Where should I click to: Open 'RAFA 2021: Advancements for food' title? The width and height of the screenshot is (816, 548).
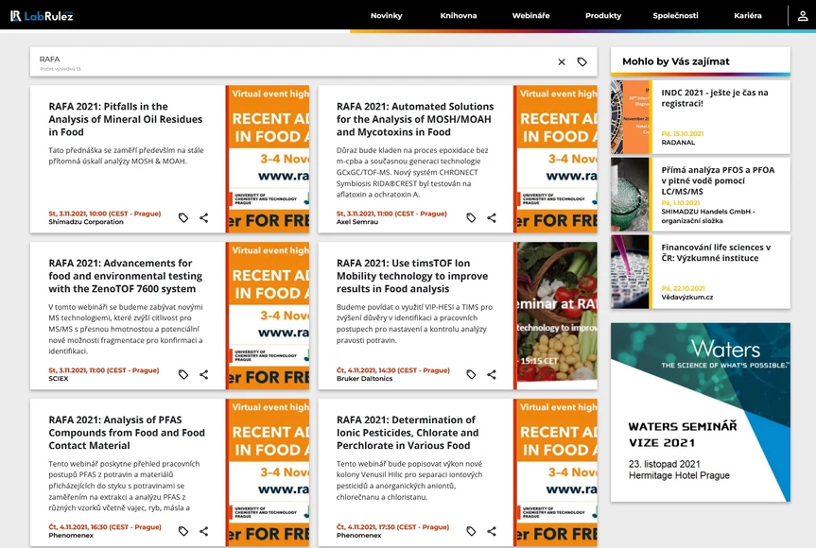(x=126, y=276)
